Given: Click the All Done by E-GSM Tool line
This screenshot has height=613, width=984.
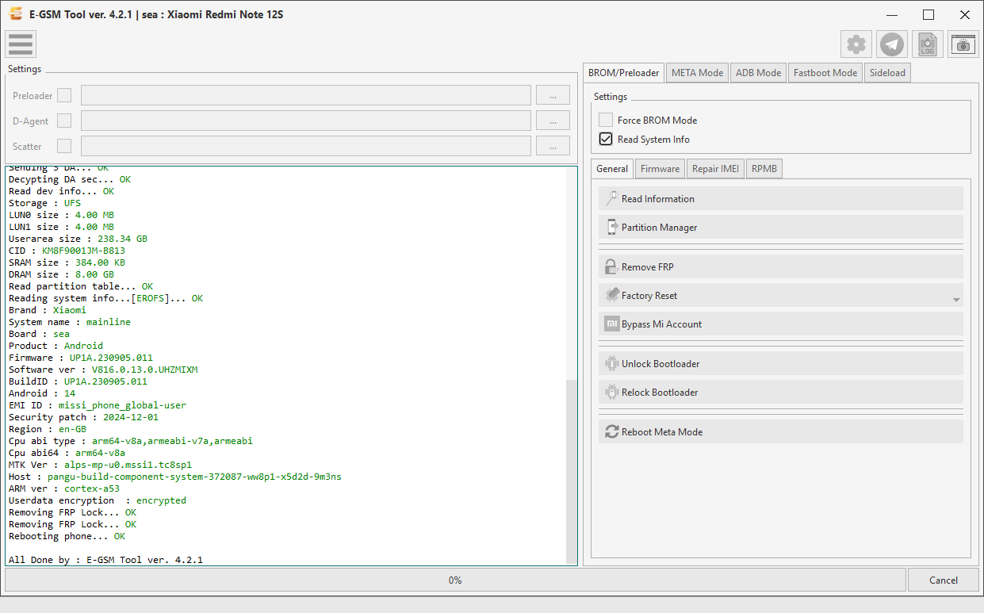Looking at the screenshot, I should pos(105,560).
